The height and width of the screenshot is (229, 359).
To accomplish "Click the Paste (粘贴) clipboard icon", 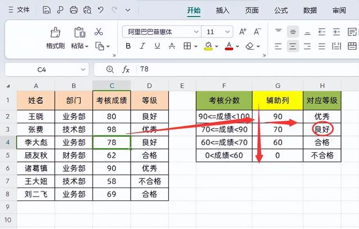I will tap(80, 32).
